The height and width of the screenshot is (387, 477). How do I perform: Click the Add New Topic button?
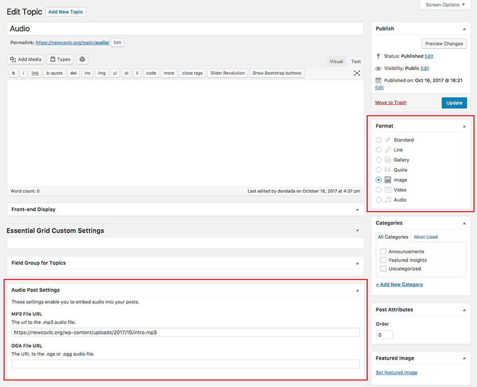click(66, 12)
